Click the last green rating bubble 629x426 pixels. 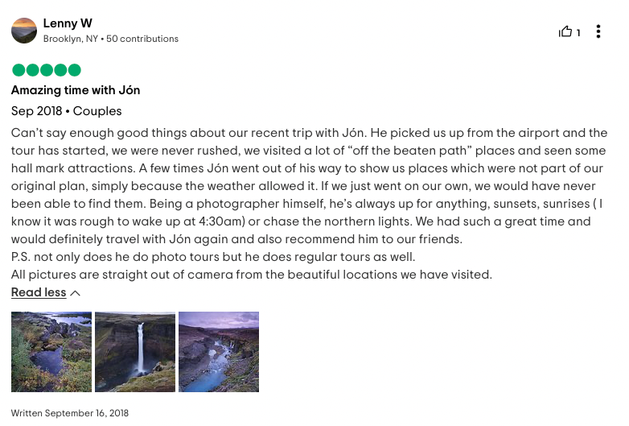[x=74, y=70]
